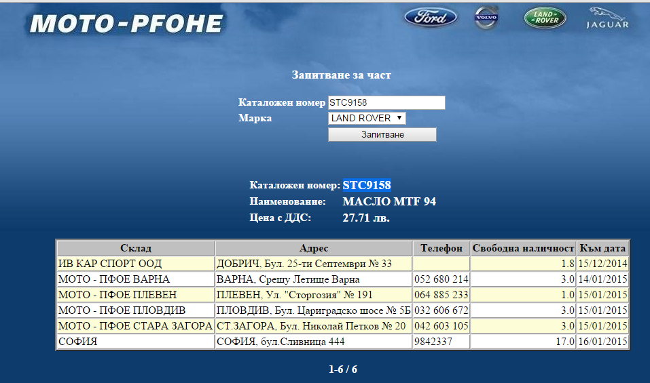Click the Цариградско шосе address cell

tap(313, 310)
